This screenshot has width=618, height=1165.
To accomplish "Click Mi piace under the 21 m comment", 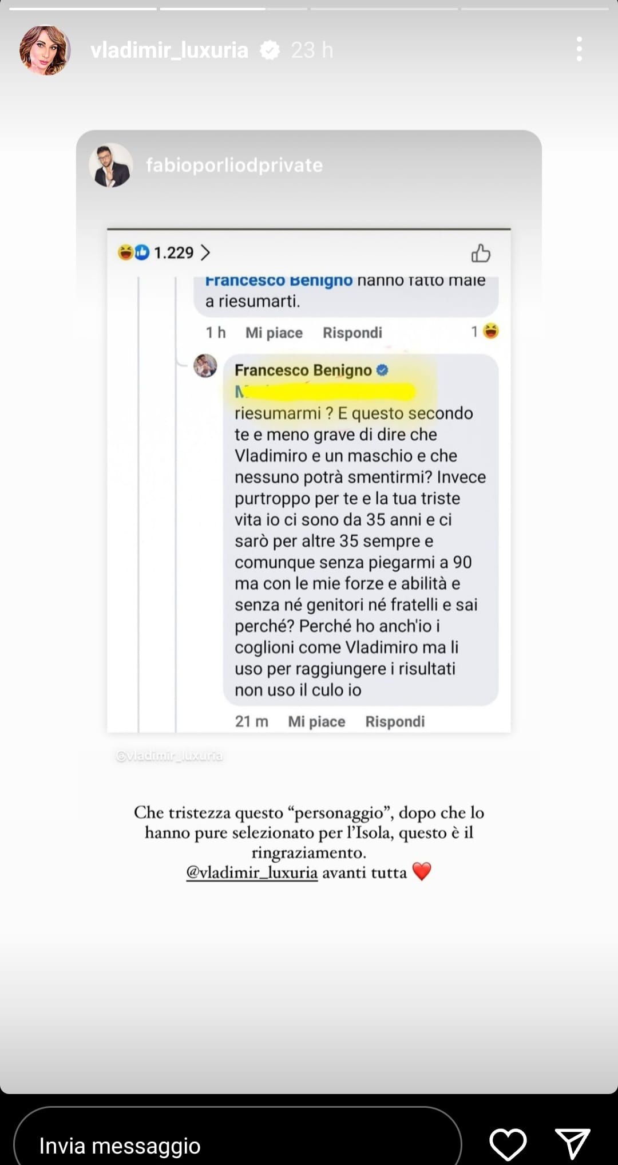I will (x=316, y=721).
